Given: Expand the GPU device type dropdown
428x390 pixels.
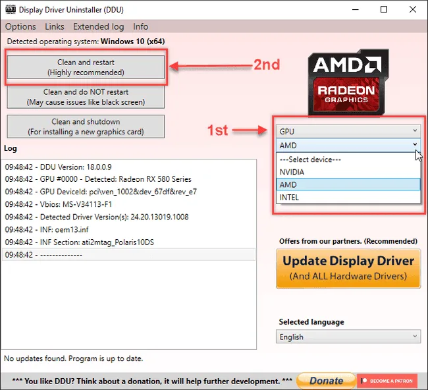Looking at the screenshot, I should point(348,131).
